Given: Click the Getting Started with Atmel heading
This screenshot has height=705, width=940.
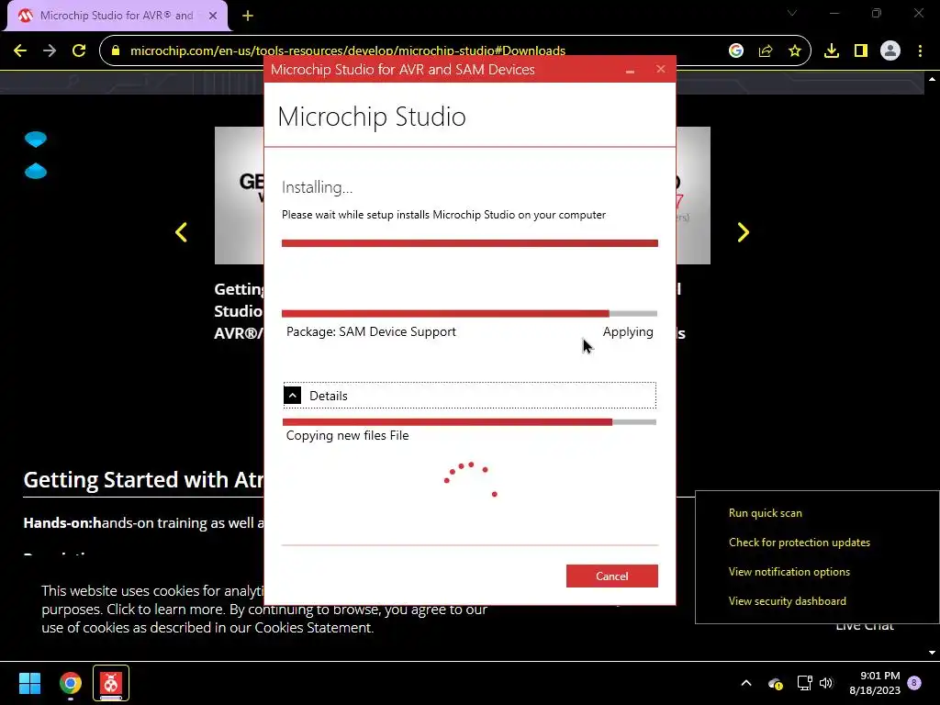Looking at the screenshot, I should [x=143, y=480].
